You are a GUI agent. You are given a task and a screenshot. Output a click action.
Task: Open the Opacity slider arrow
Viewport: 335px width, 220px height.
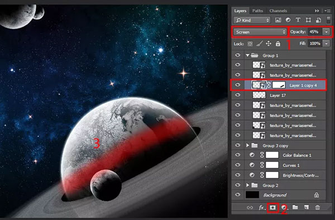(326, 32)
